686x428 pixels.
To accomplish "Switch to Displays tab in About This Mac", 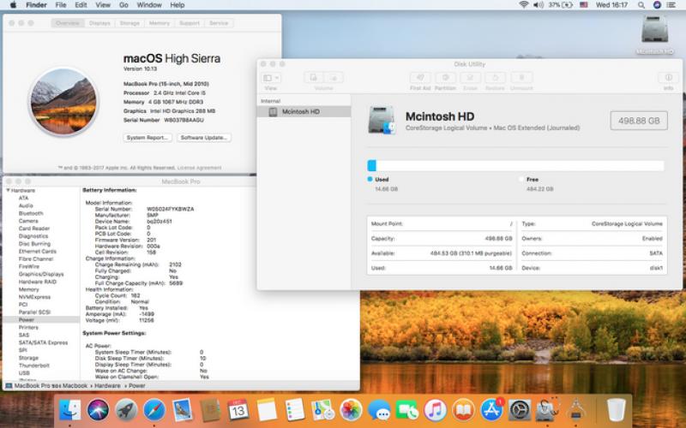I will click(x=99, y=23).
